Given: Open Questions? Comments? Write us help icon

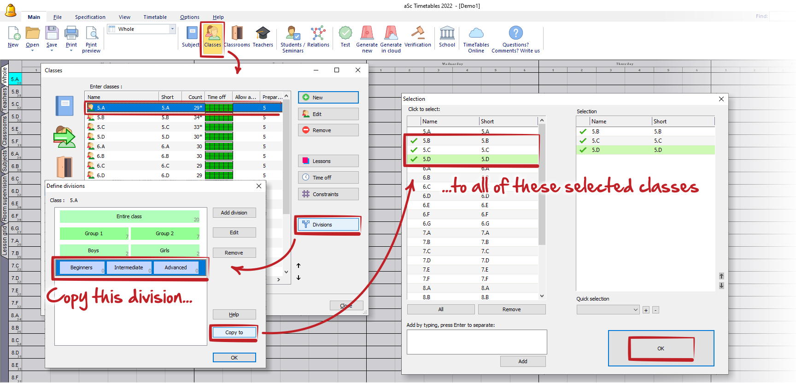Looking at the screenshot, I should (515, 39).
